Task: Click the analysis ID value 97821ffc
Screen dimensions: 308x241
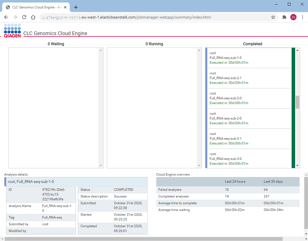Action: click(x=53, y=194)
